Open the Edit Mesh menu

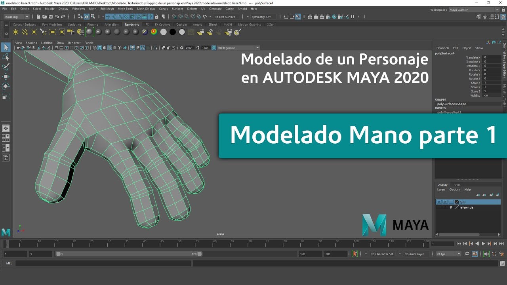tap(107, 8)
